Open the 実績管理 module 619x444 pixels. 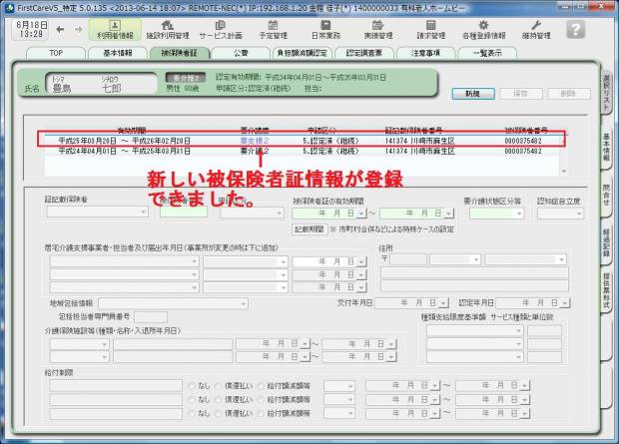pyautogui.click(x=377, y=27)
